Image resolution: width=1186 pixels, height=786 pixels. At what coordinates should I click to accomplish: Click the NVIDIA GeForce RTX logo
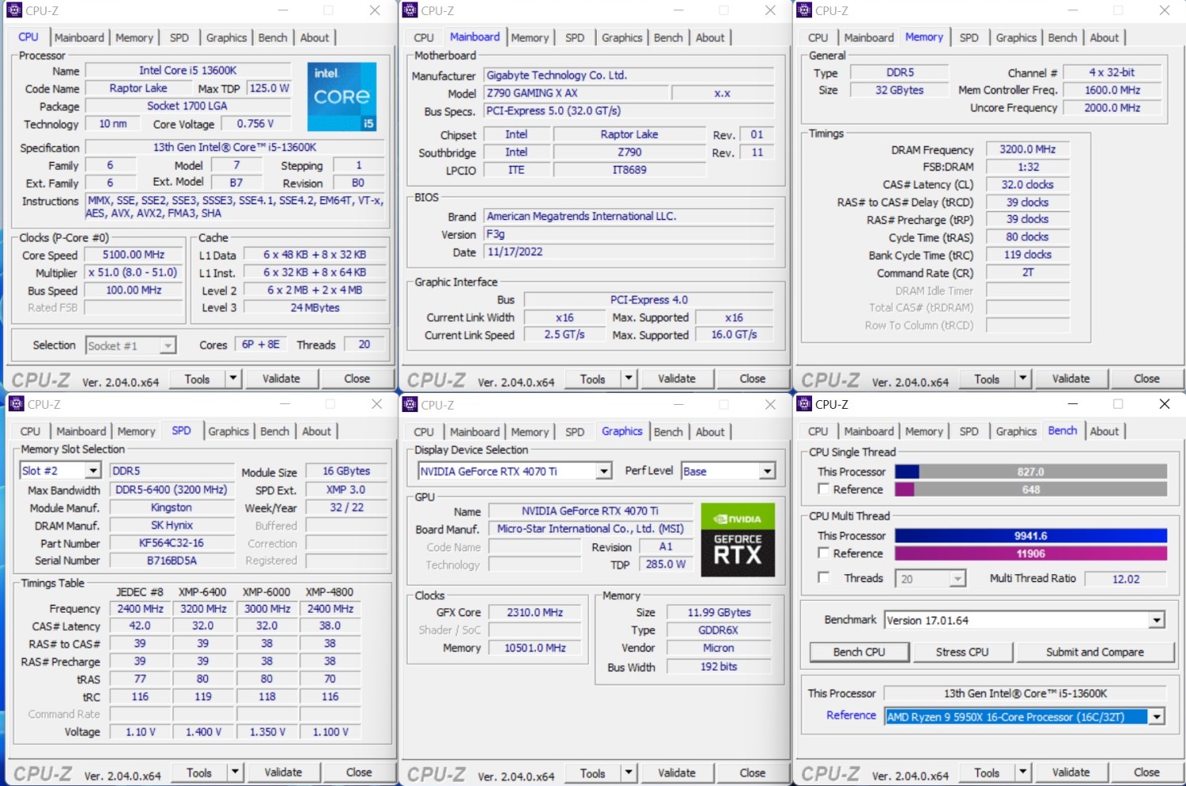[737, 539]
